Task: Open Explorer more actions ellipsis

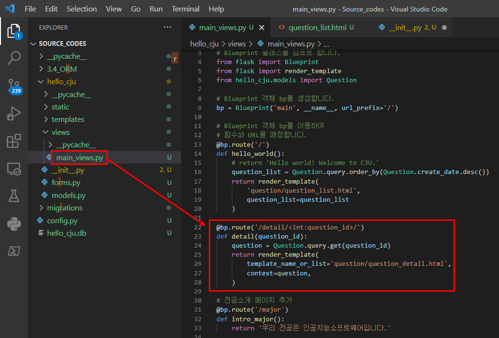Action: pyautogui.click(x=168, y=27)
